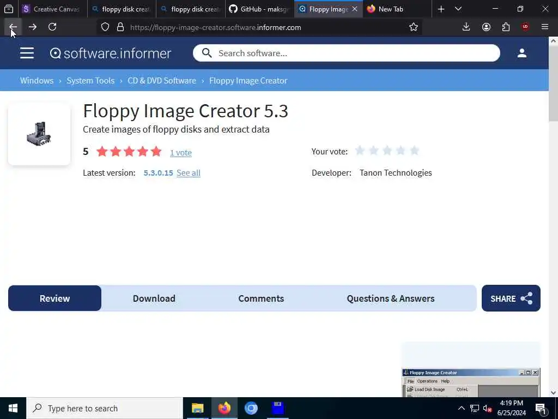Open the software.informer hamburger menu
This screenshot has width=558, height=419.
click(x=27, y=53)
